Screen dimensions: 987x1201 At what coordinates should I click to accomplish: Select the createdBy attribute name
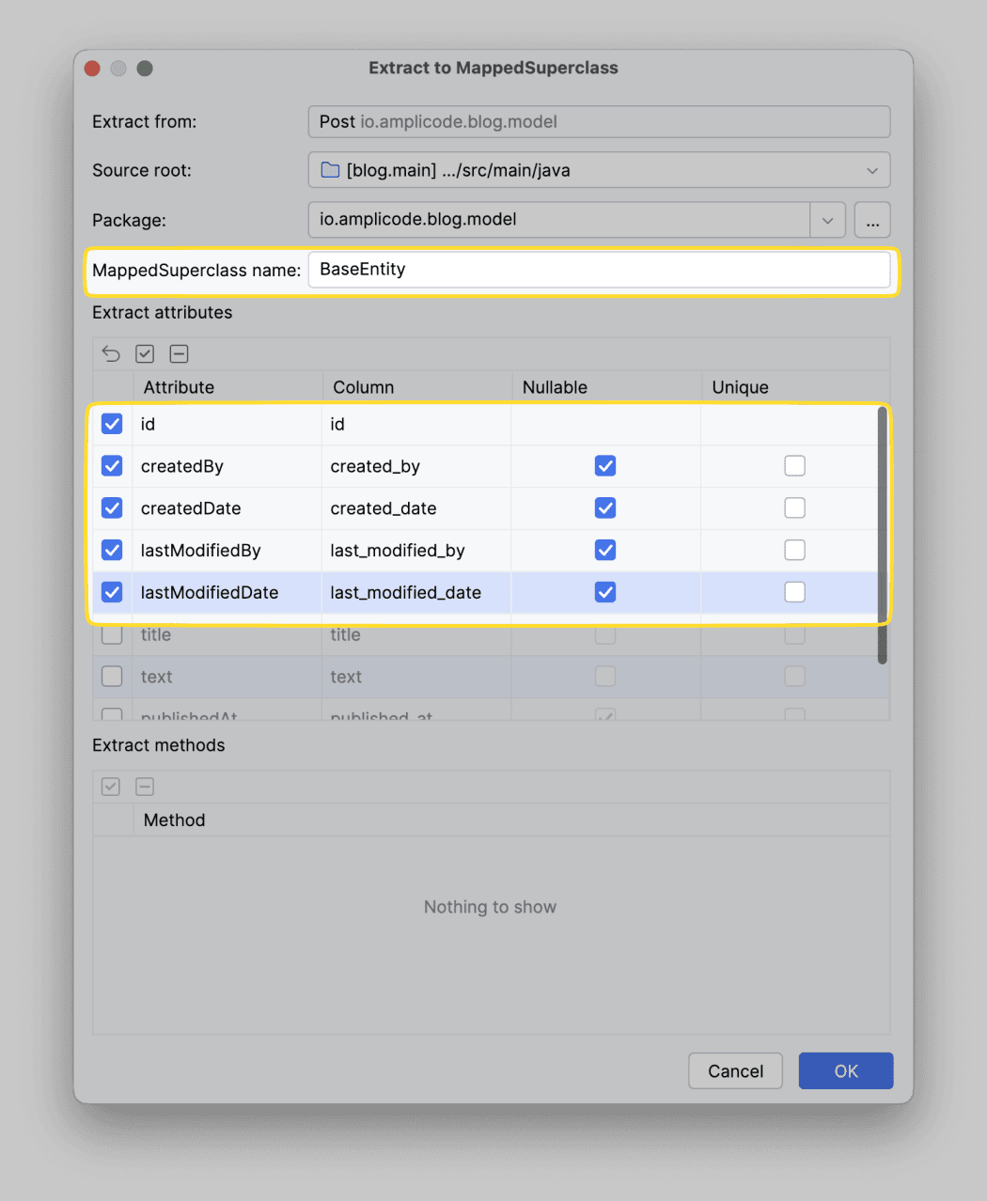[182, 466]
